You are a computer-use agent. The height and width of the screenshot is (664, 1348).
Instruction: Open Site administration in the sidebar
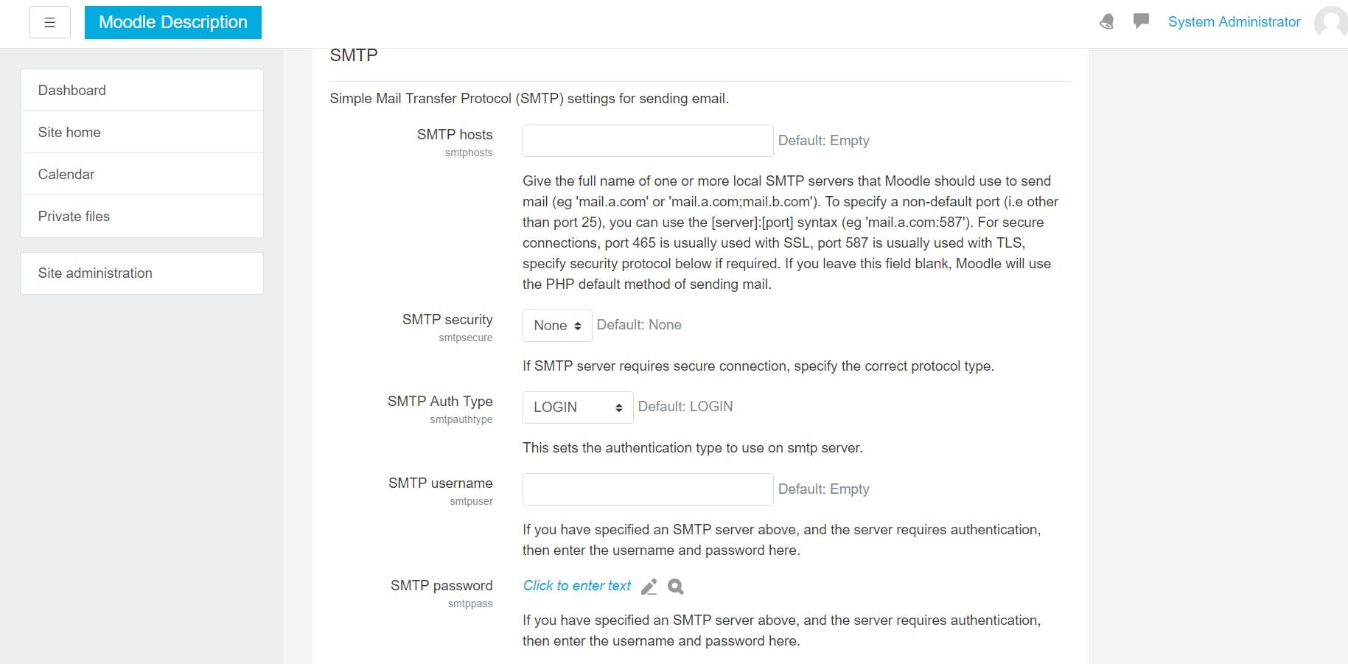(x=142, y=273)
